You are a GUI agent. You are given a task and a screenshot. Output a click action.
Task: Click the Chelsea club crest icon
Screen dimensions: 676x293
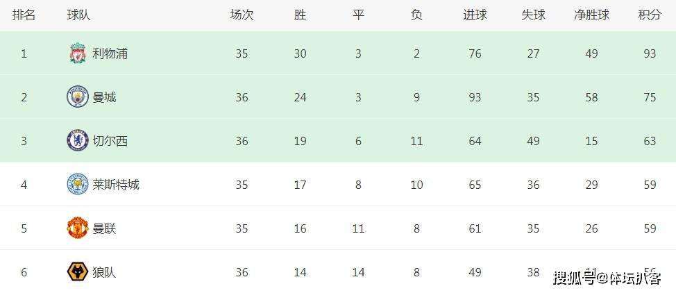[77, 141]
